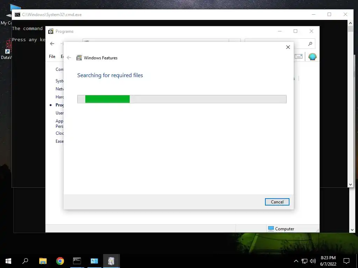Go back in Windows Features dialog

tap(69, 58)
